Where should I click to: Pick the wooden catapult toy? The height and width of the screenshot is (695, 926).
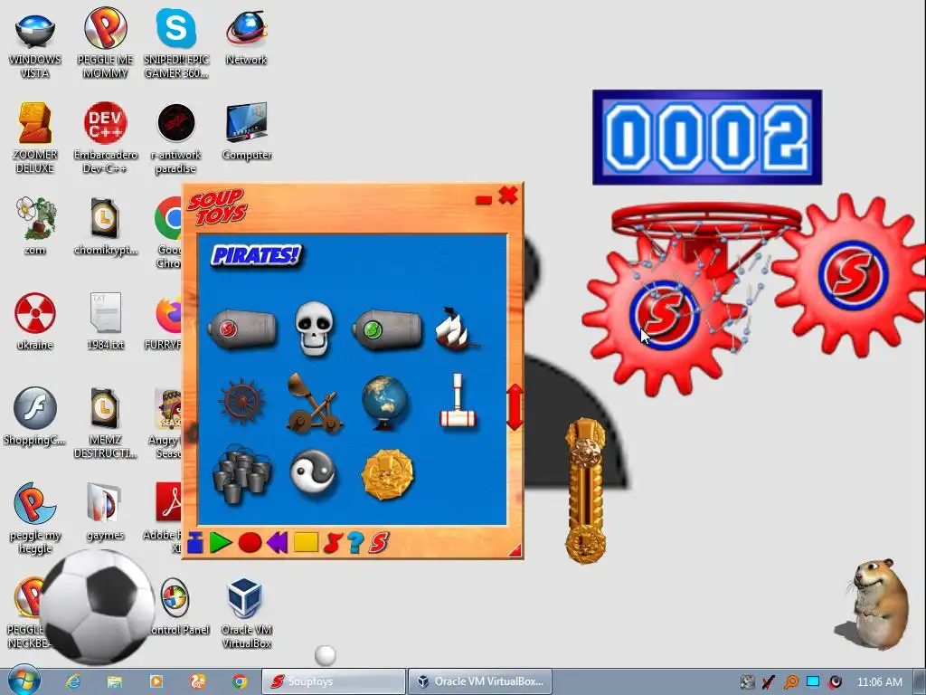tap(314, 403)
